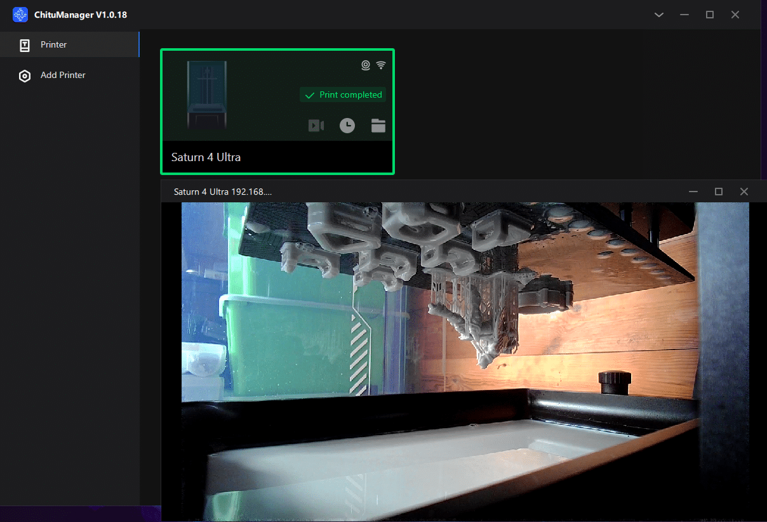
Task: Select the Saturn 4 Ultra card name
Action: pos(206,157)
